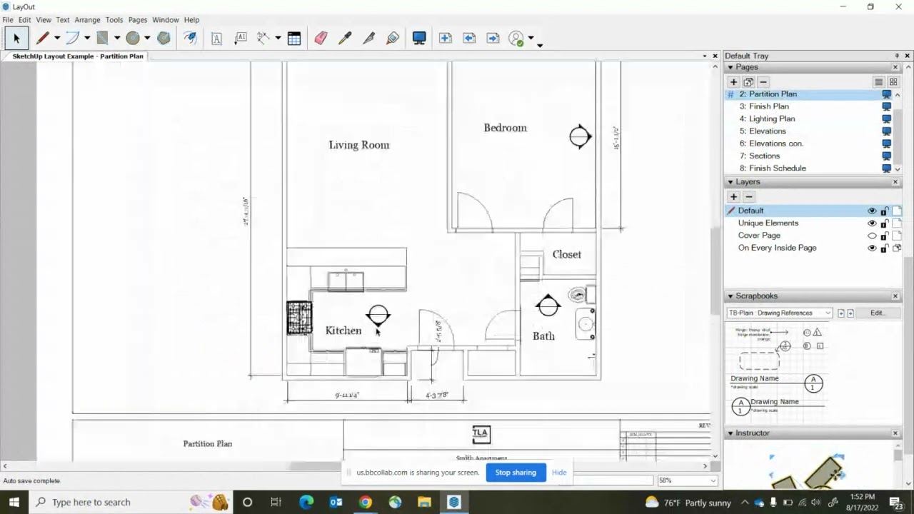Collapse the Scrapbooks panel
This screenshot has width=914, height=514.
(730, 296)
